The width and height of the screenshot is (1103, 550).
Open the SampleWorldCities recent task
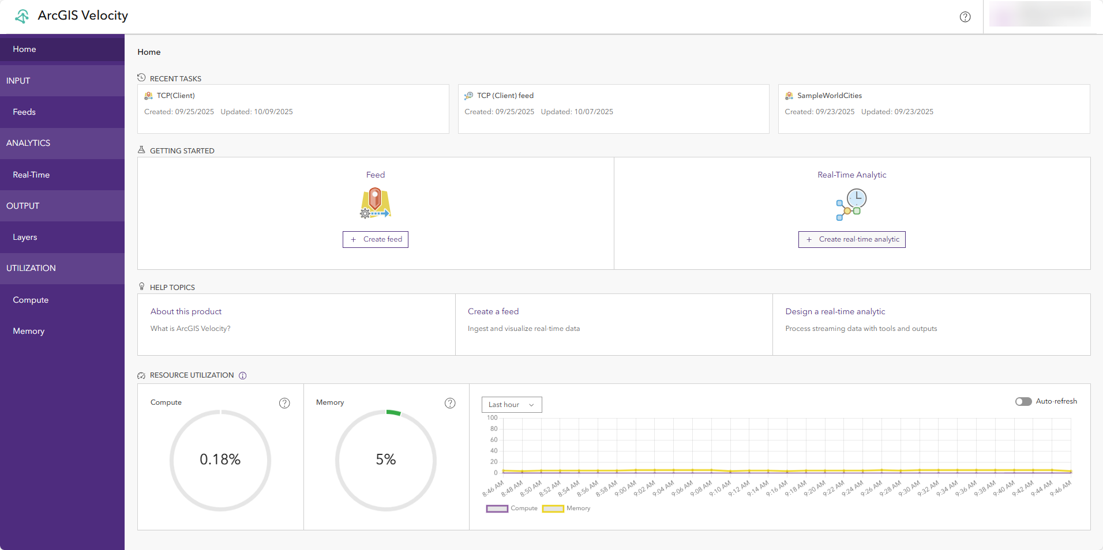pyautogui.click(x=934, y=109)
